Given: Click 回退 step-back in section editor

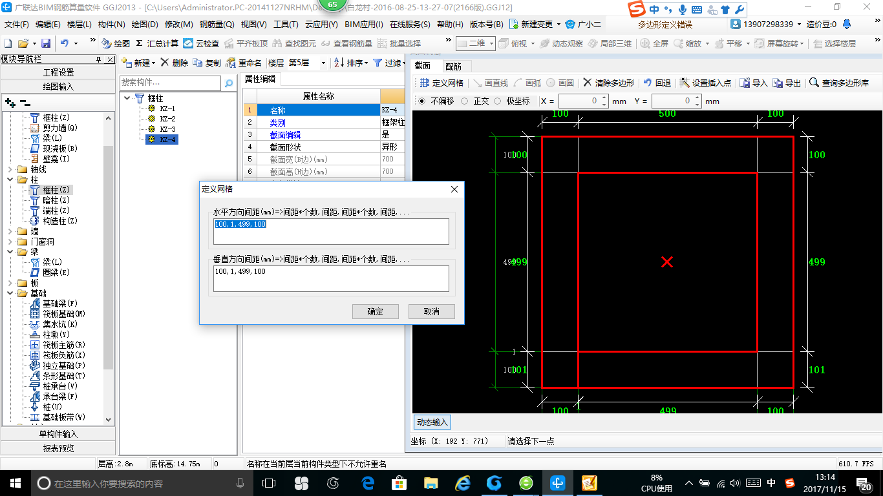Looking at the screenshot, I should (x=657, y=83).
